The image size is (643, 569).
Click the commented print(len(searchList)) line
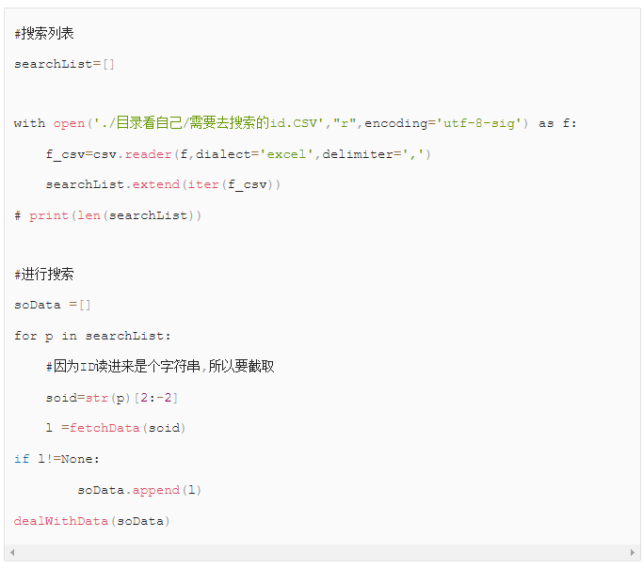pyautogui.click(x=108, y=215)
